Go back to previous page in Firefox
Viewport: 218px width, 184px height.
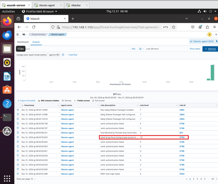[19, 27]
